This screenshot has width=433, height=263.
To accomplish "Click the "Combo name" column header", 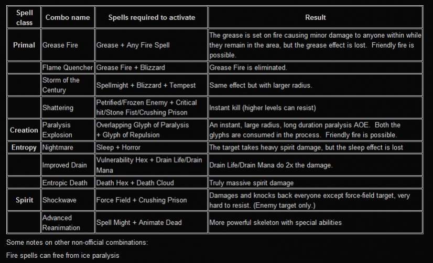I will point(68,17).
